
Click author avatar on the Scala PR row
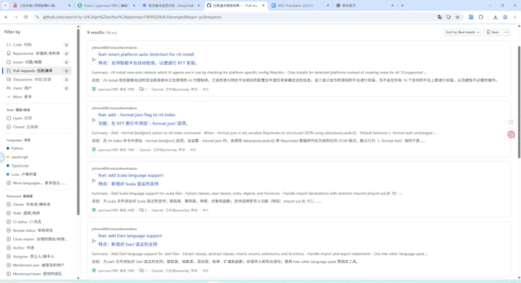point(94,210)
